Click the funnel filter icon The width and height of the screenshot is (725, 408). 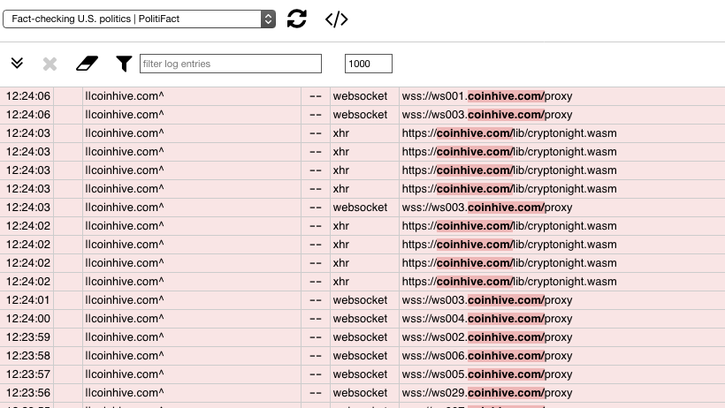(124, 64)
